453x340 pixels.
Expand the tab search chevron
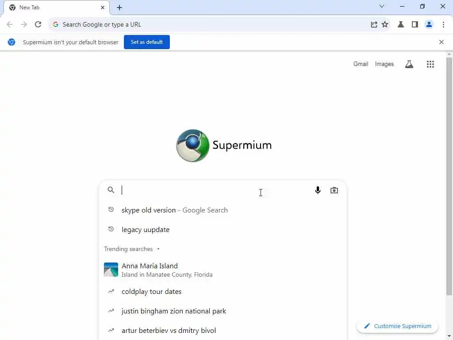pyautogui.click(x=382, y=6)
